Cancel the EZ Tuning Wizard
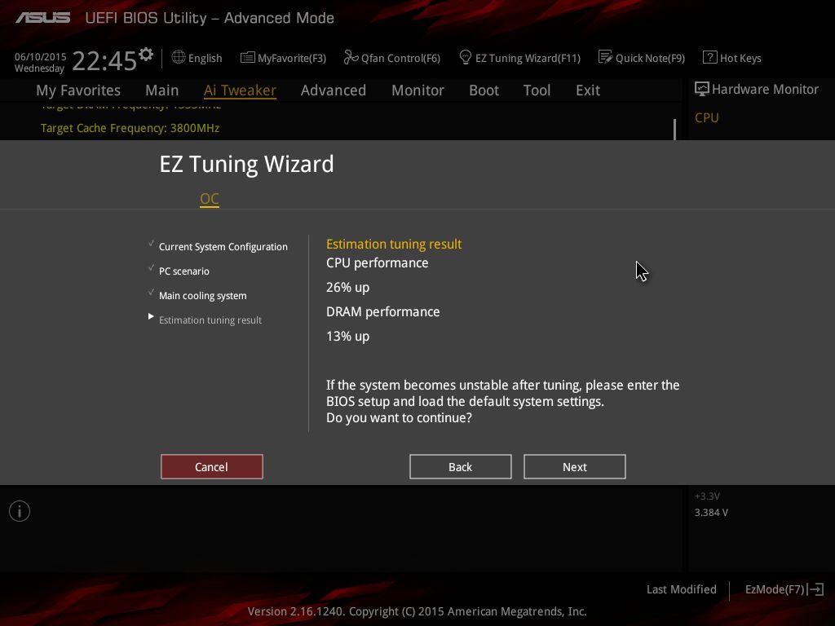 tap(212, 467)
